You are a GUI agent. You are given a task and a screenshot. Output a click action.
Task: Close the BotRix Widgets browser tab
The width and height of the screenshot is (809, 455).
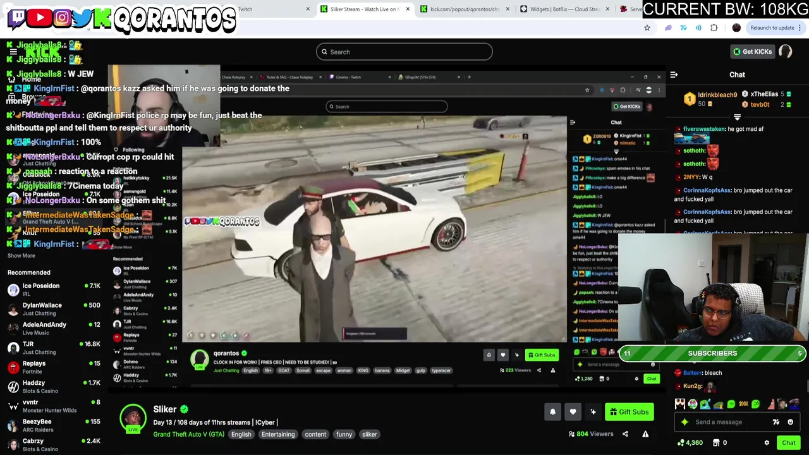point(607,9)
